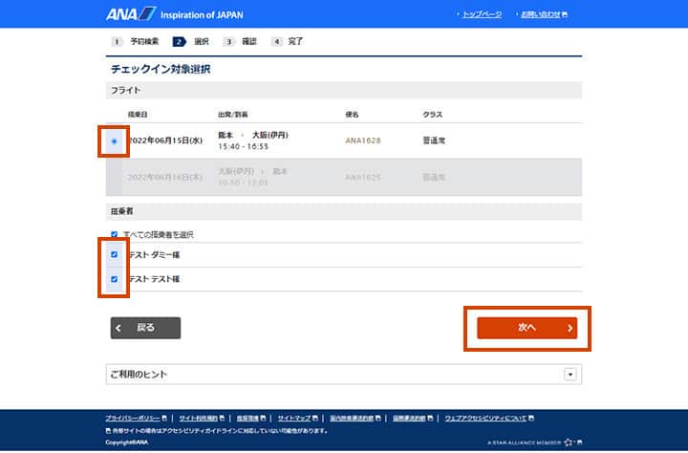Click the ANA logo in the header
This screenshot has width=688, height=453.
131,14
